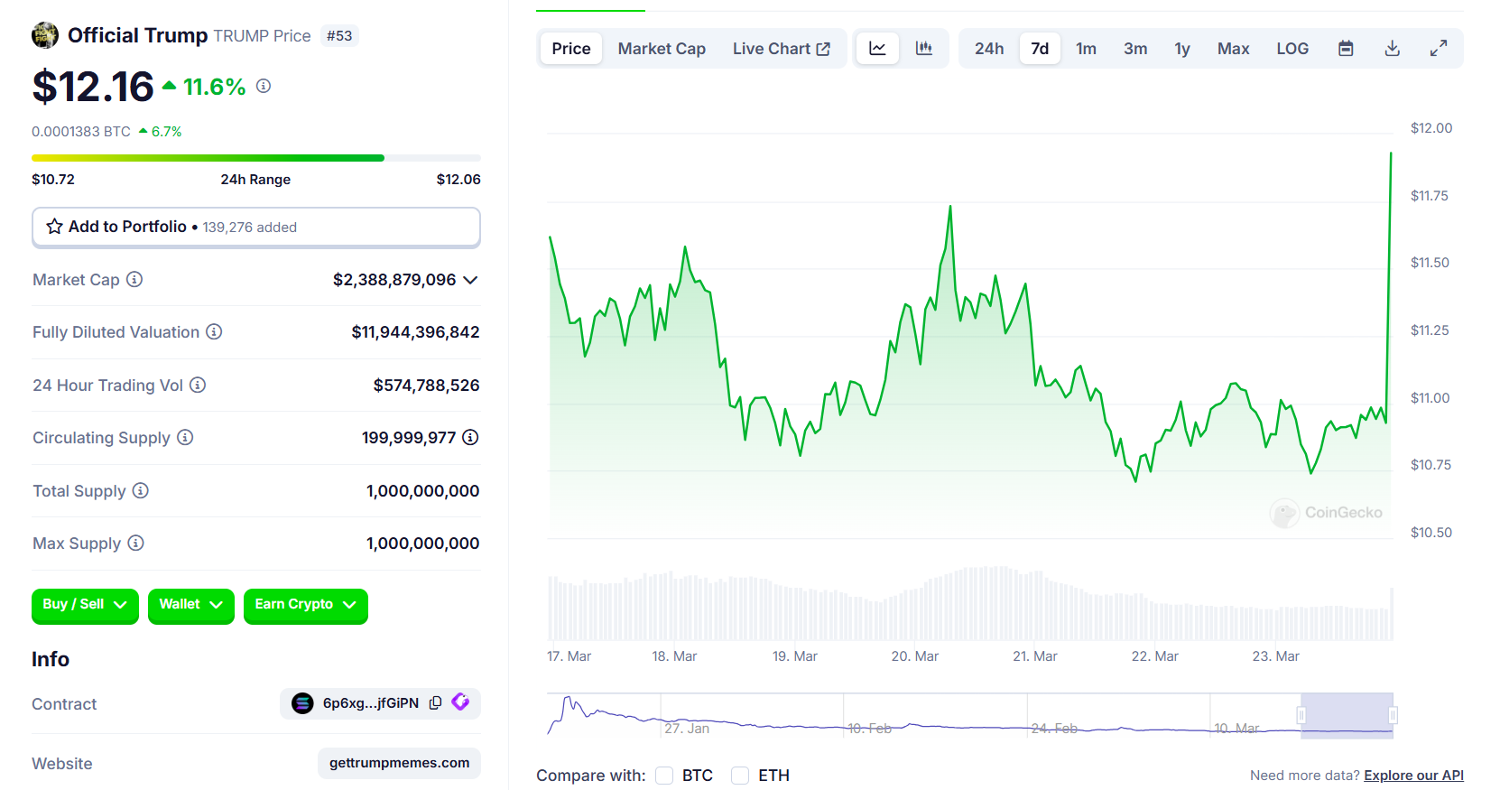Switch to the line chart view icon
This screenshot has height=790, width=1500.
point(877,49)
